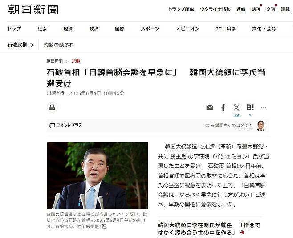This screenshot has width=293, height=238.
Task: Open the トランプ関税 topic link
Action: pyautogui.click(x=181, y=9)
